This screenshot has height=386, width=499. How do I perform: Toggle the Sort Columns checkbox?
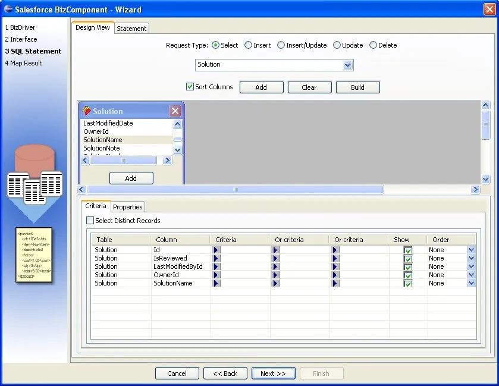tap(190, 87)
